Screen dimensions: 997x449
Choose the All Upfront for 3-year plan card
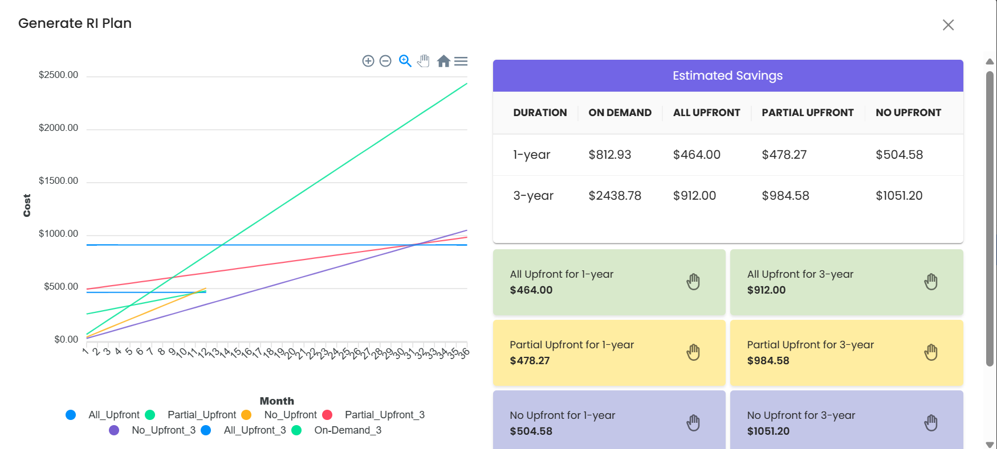pos(847,282)
